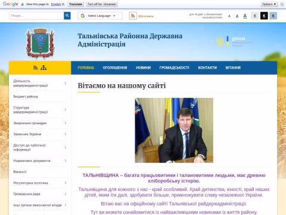
Task: Click the Translate button
Action: (76, 4)
